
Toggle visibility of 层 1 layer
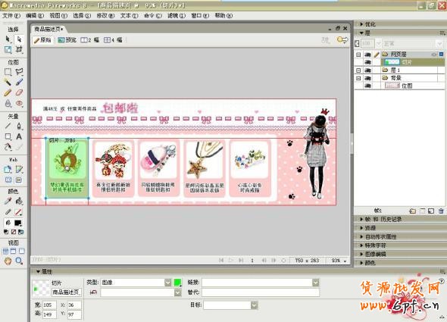pos(367,70)
